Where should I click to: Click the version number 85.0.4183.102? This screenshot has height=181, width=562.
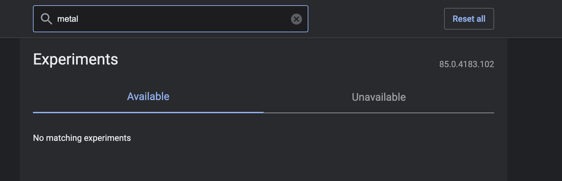466,64
